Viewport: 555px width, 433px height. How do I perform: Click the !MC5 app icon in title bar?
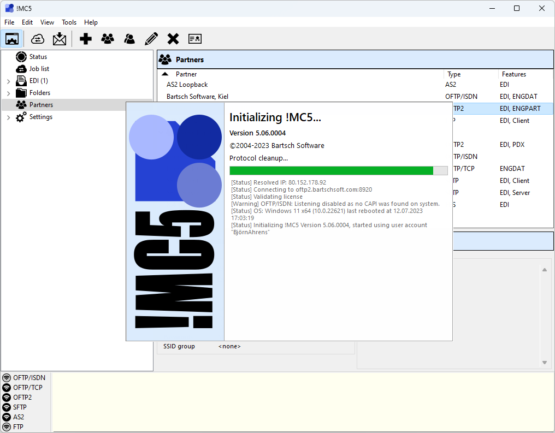point(9,8)
